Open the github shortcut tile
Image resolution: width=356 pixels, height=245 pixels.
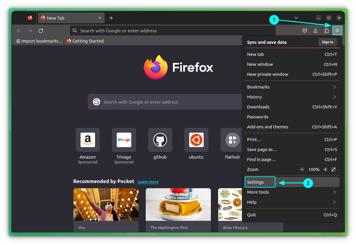point(160,140)
